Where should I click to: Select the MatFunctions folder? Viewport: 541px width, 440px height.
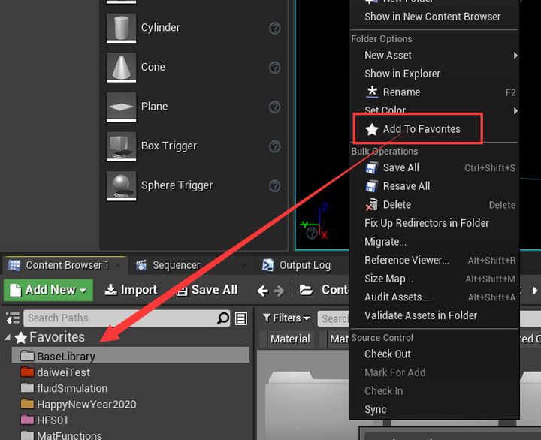point(62,435)
